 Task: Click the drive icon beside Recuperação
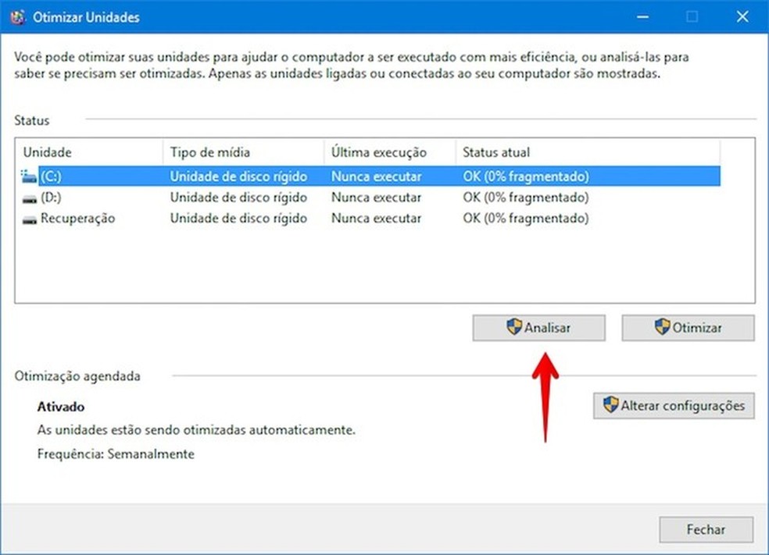pos(27,218)
